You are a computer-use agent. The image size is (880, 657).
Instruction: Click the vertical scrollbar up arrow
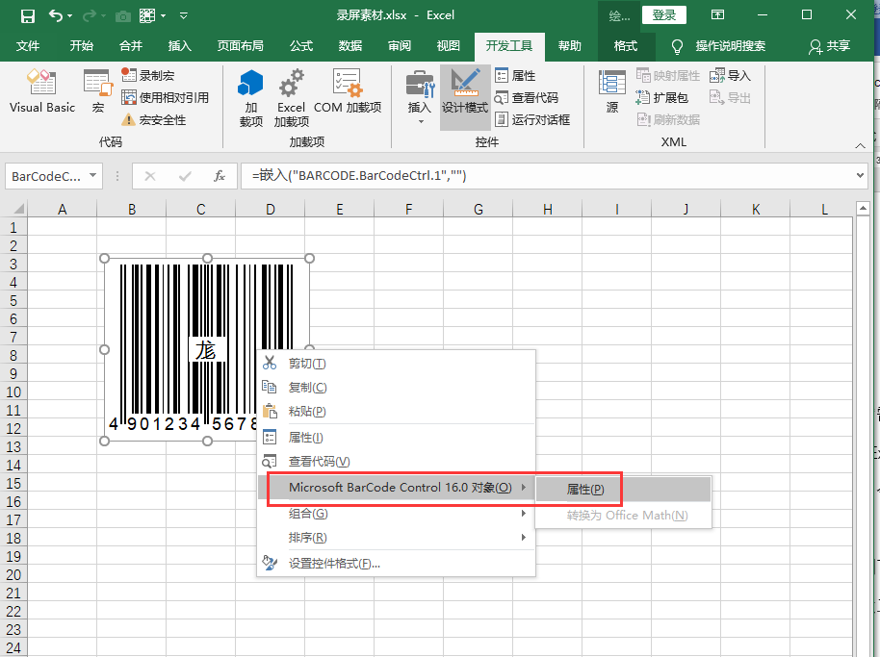863,209
